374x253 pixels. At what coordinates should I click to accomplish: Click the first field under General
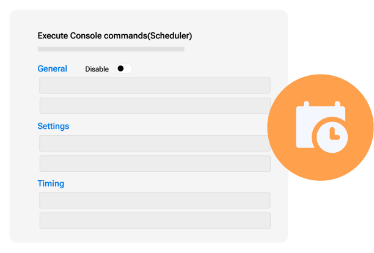point(155,86)
